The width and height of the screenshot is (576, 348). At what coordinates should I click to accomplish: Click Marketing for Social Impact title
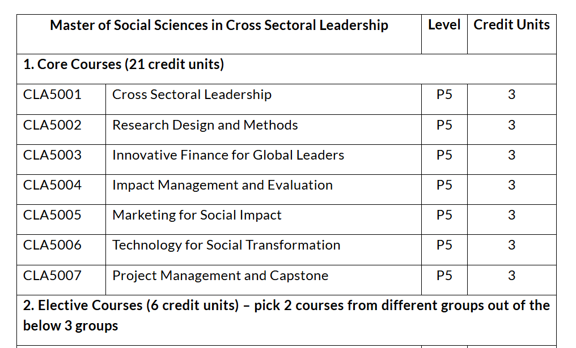(x=197, y=215)
